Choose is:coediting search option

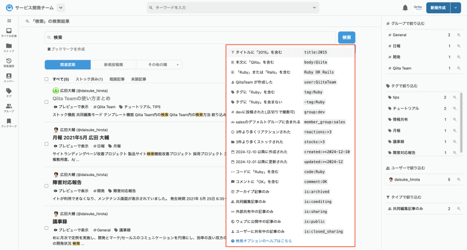(x=290, y=202)
